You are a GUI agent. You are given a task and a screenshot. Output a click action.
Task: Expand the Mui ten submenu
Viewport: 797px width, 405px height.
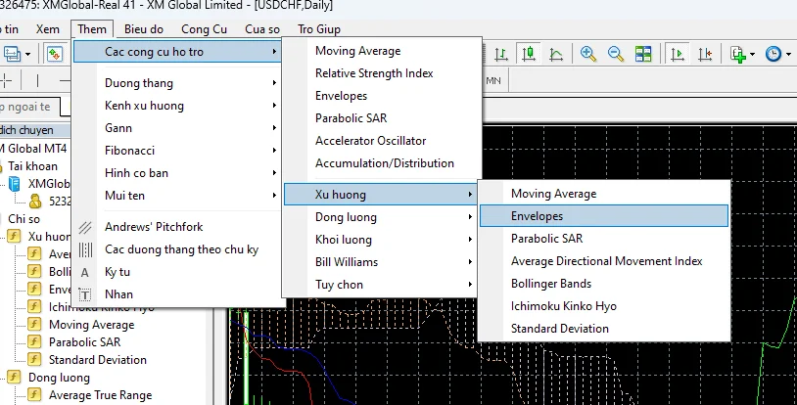point(177,195)
